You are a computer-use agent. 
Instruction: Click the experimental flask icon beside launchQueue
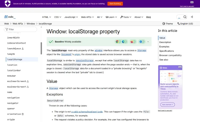pyautogui.click(x=23, y=48)
